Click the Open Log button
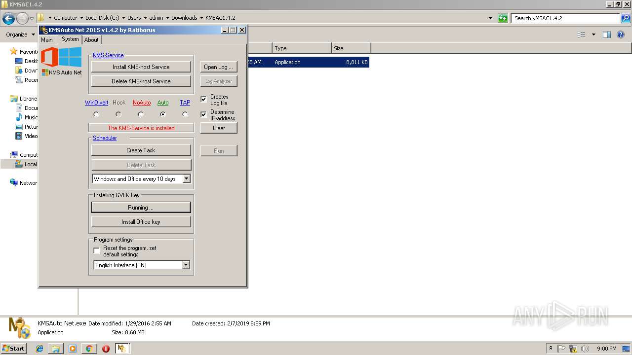632x355 pixels. (x=219, y=67)
